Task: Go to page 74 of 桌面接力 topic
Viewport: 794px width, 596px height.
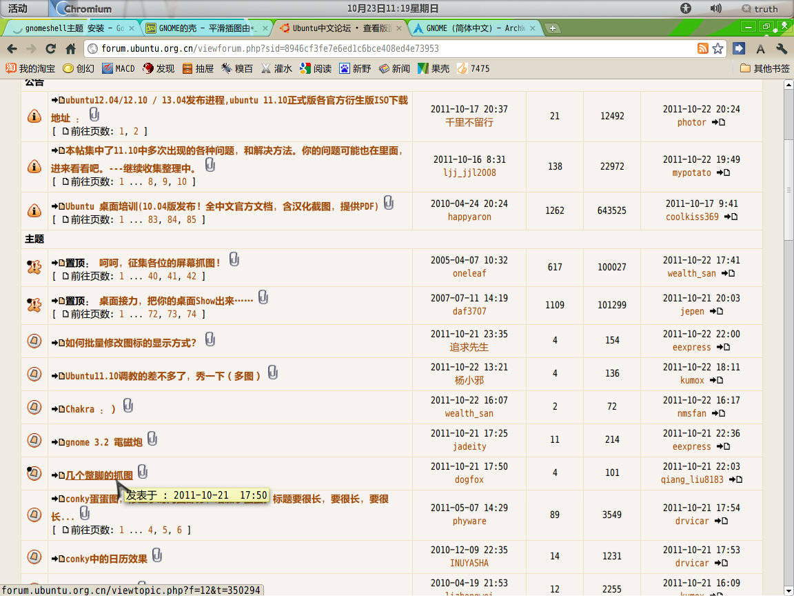Action: (x=192, y=315)
